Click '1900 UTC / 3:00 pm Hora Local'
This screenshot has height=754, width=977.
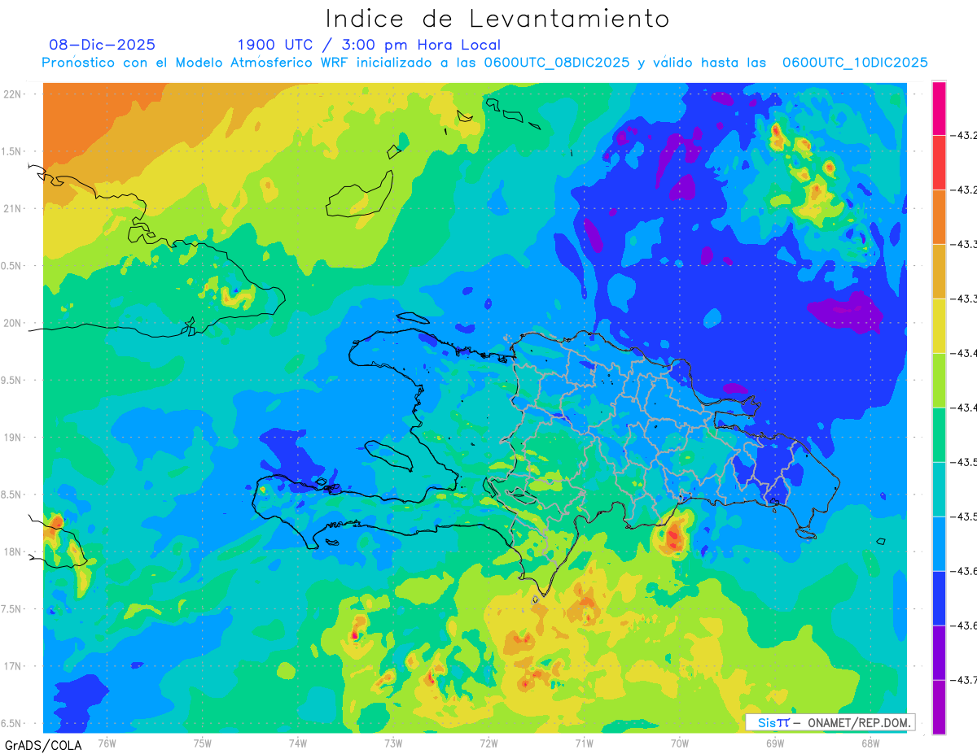point(369,45)
